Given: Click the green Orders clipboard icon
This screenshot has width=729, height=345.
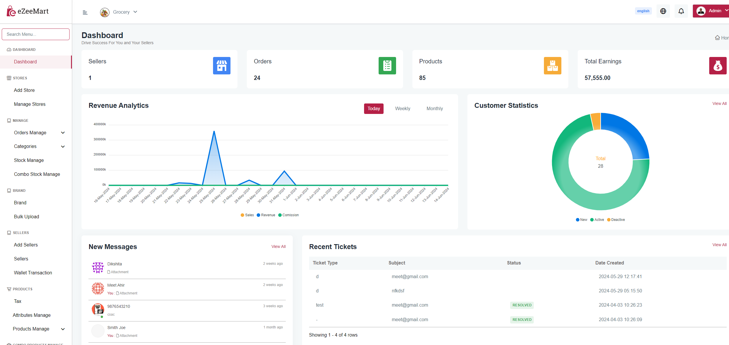Looking at the screenshot, I should (x=387, y=66).
